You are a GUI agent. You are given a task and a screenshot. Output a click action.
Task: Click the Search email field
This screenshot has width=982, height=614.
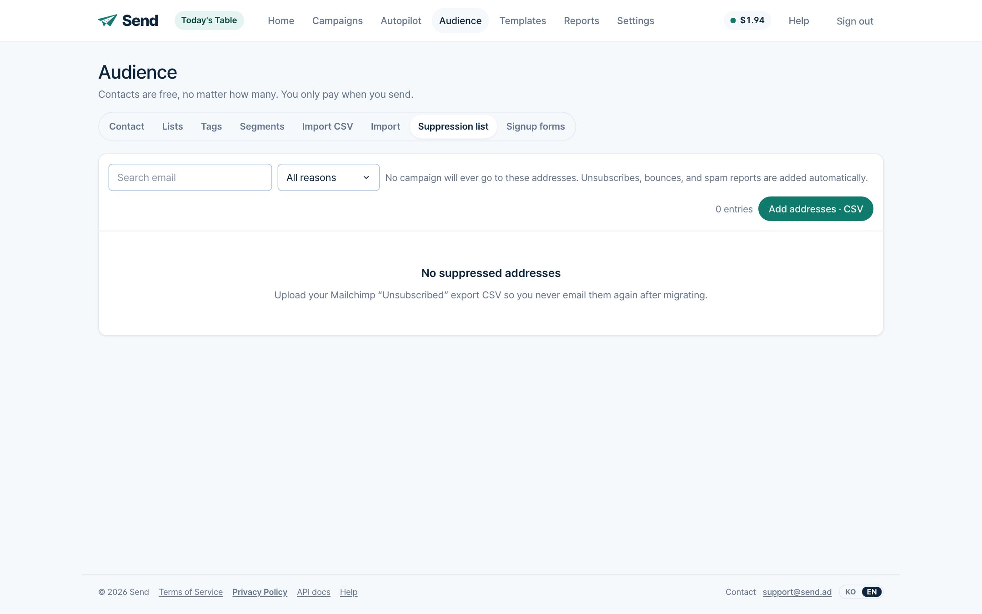(x=190, y=177)
